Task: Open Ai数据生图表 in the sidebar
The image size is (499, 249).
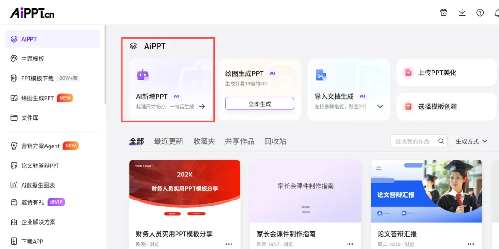Action: pos(53,185)
